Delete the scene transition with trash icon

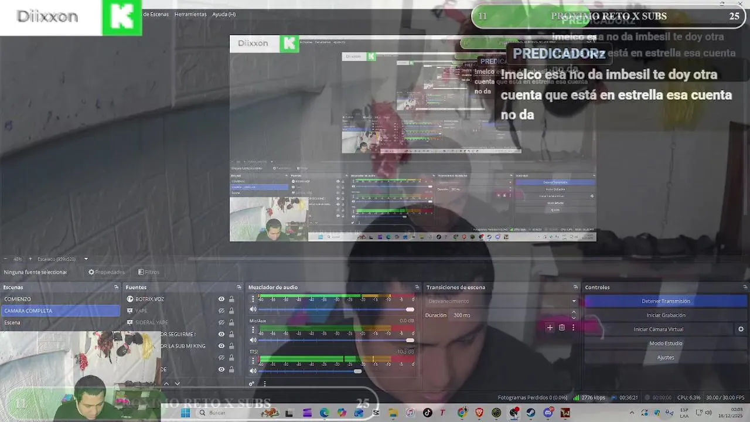pyautogui.click(x=561, y=328)
